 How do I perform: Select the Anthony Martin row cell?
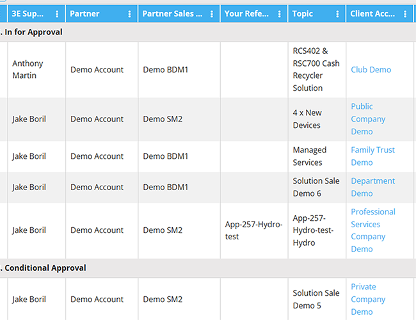tap(36, 70)
